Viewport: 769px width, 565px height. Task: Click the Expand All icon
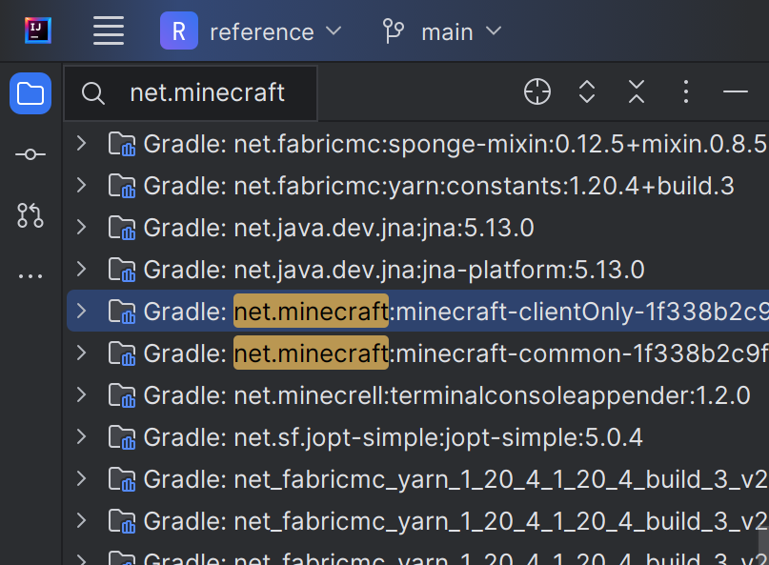587,91
